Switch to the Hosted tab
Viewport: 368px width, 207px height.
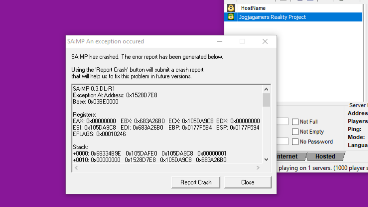click(325, 156)
